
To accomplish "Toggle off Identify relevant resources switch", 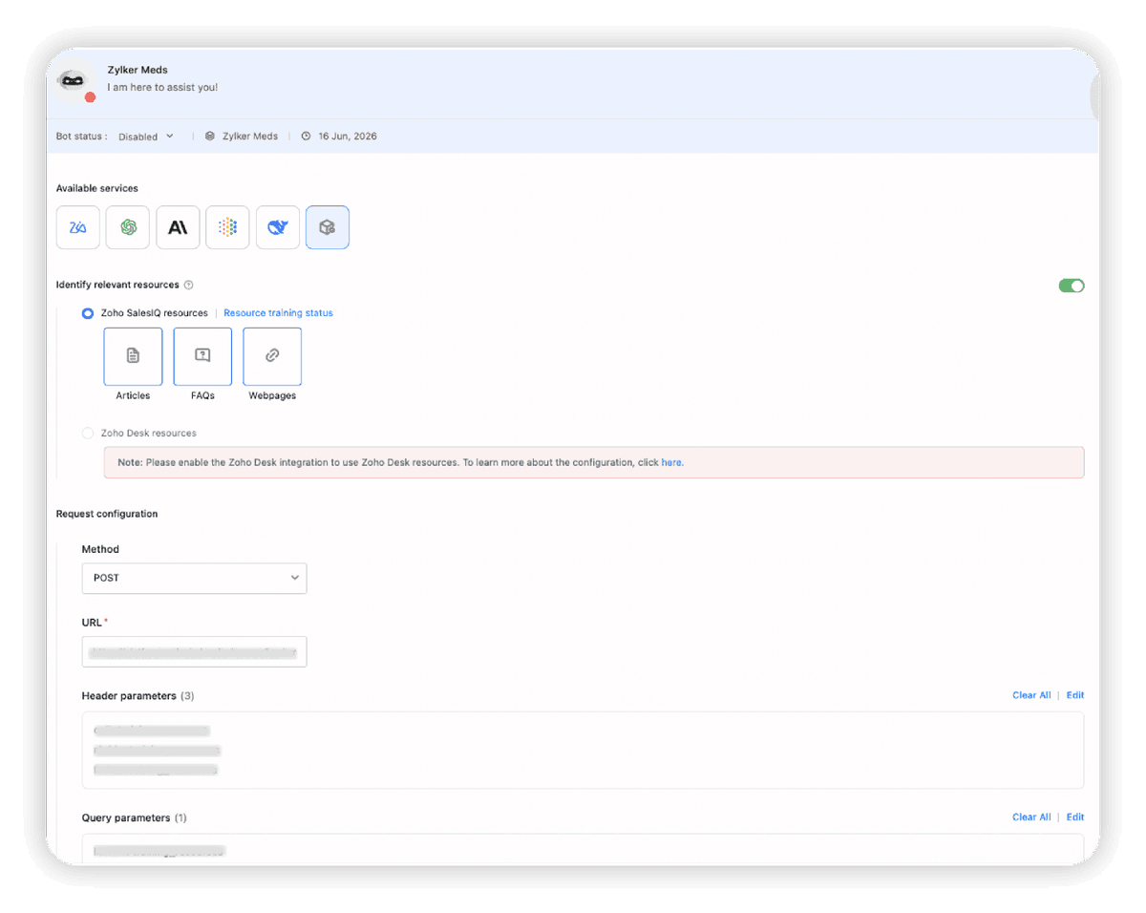I will coord(1072,286).
